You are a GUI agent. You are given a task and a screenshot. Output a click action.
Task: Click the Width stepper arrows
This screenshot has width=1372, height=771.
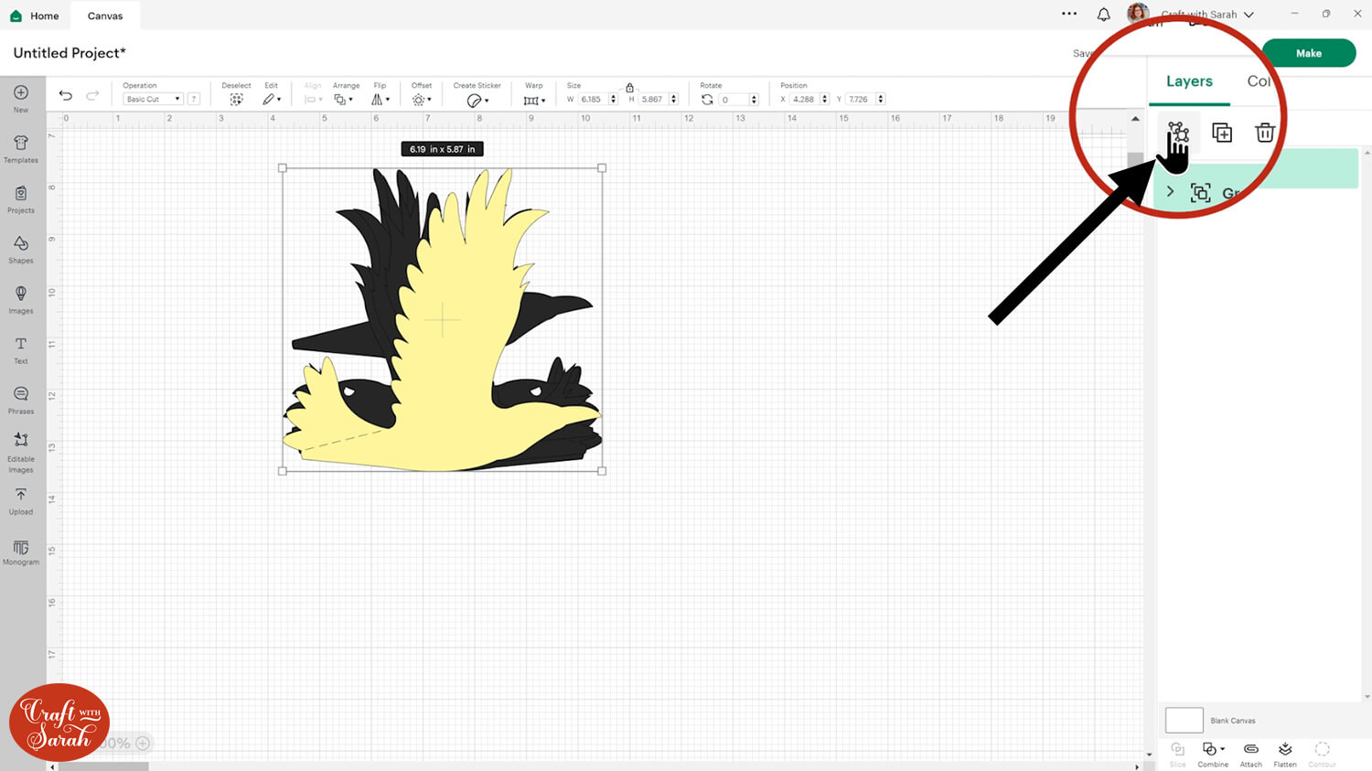pos(613,99)
